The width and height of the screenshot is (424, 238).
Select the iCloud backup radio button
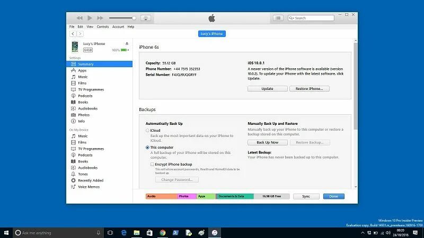coord(147,130)
